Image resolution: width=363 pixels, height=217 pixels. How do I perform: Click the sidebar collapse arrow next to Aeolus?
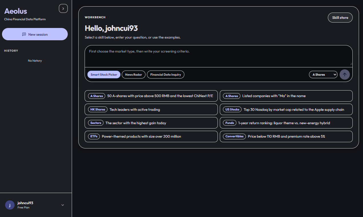pyautogui.click(x=63, y=8)
